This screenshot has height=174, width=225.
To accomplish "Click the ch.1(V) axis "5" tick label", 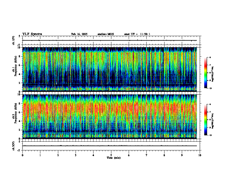I will point(20,36).
